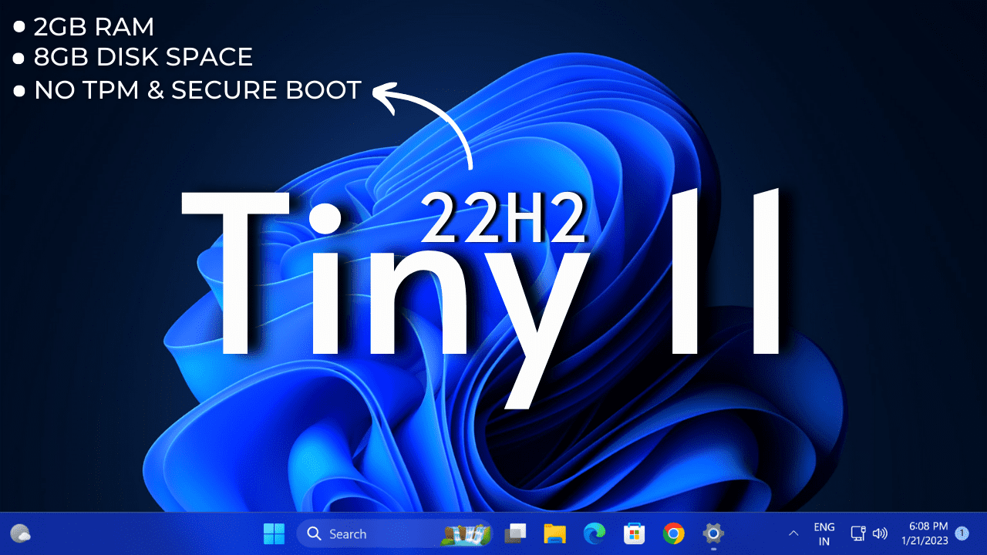The width and height of the screenshot is (987, 555).
Task: Open the volume speaker icon
Action: click(880, 533)
